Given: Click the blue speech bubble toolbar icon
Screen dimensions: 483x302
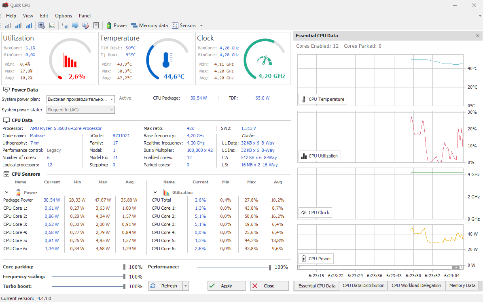Looking at the screenshot, I should (x=75, y=26).
